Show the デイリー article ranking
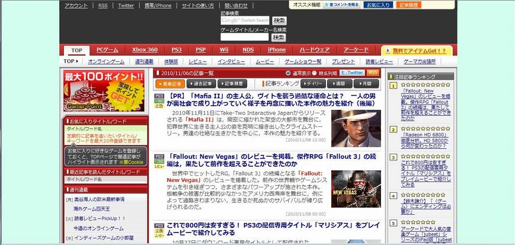Screen dimensions: 515x245 point(313,84)
